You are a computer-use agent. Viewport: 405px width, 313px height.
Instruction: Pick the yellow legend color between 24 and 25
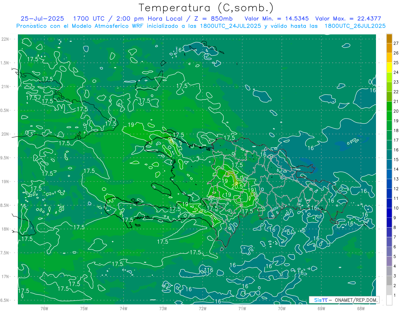[389, 68]
